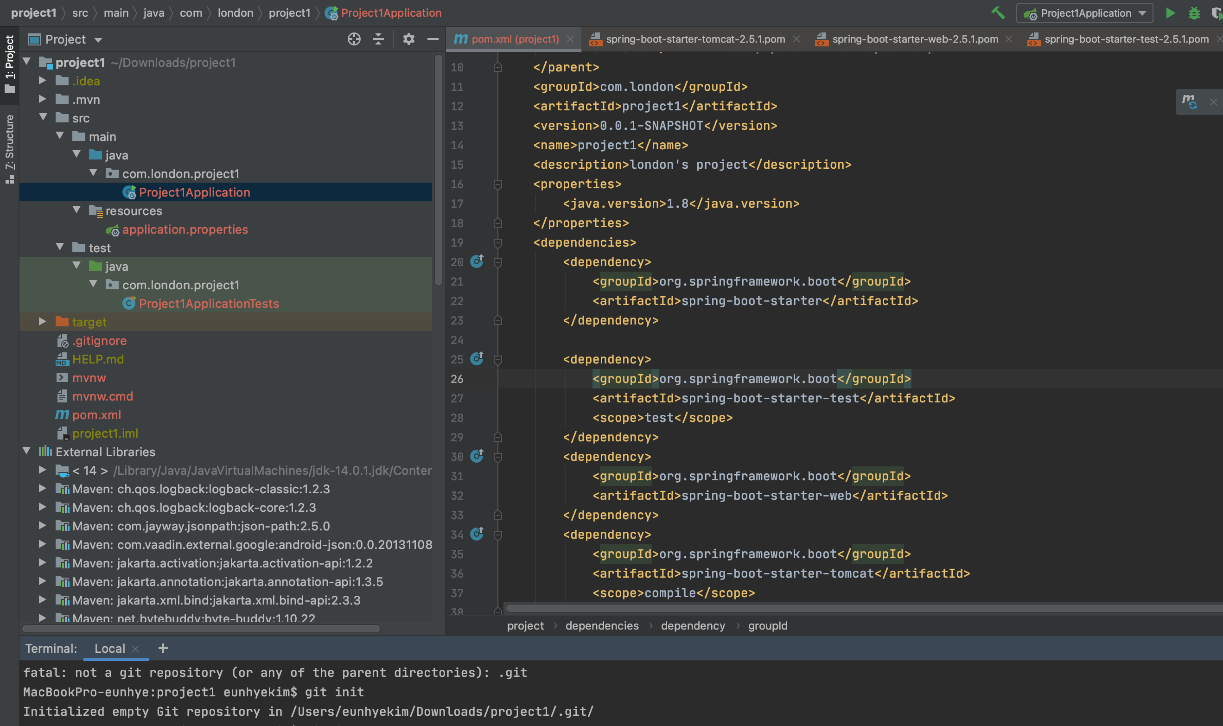The width and height of the screenshot is (1223, 726).
Task: Add a new terminal session
Action: pos(163,648)
